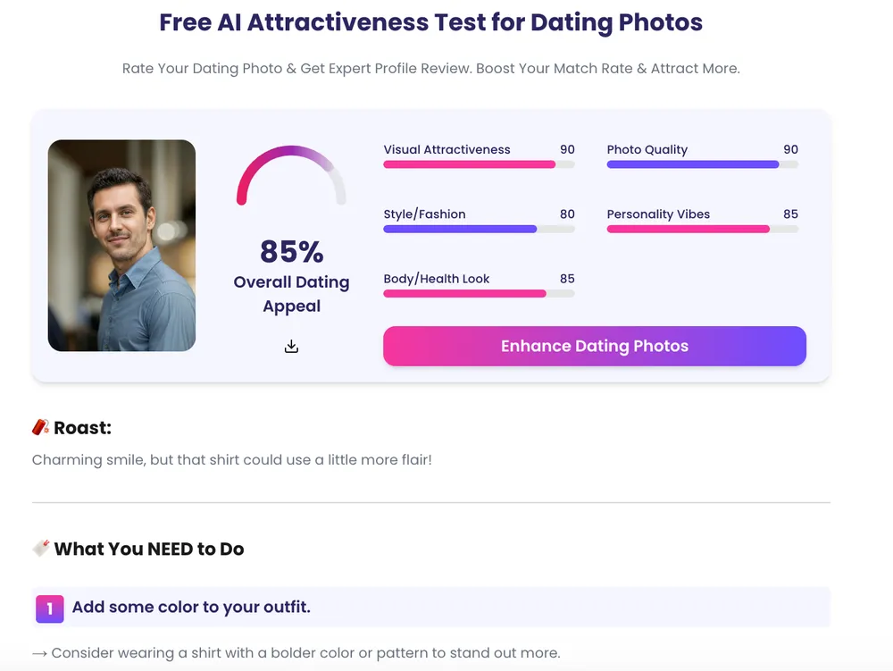This screenshot has height=671, width=893.
Task: Click the Enhance Dating Photos button
Action: coord(595,347)
